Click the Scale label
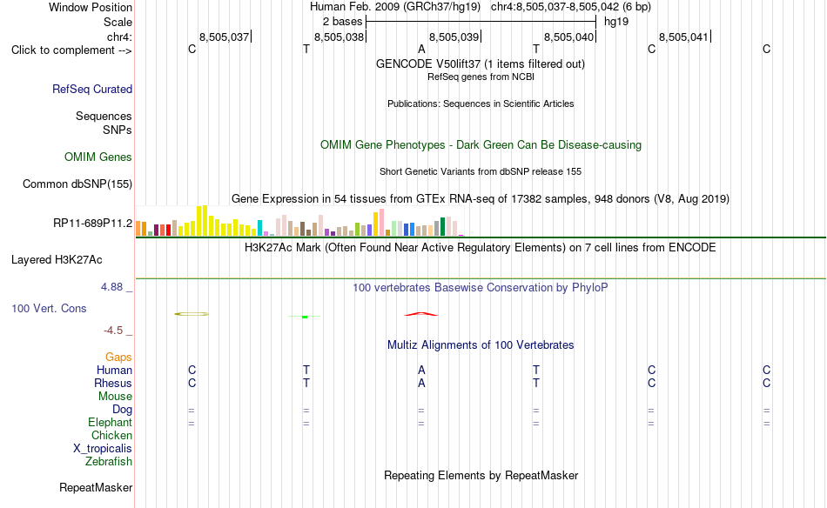This screenshot has width=827, height=508. coord(118,22)
